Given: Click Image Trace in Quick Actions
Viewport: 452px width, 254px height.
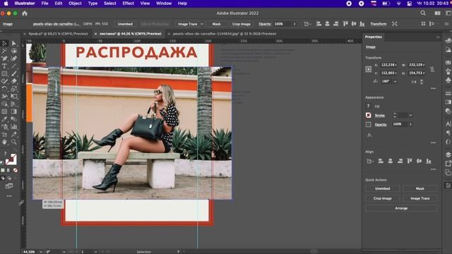Looking at the screenshot, I should (420, 198).
